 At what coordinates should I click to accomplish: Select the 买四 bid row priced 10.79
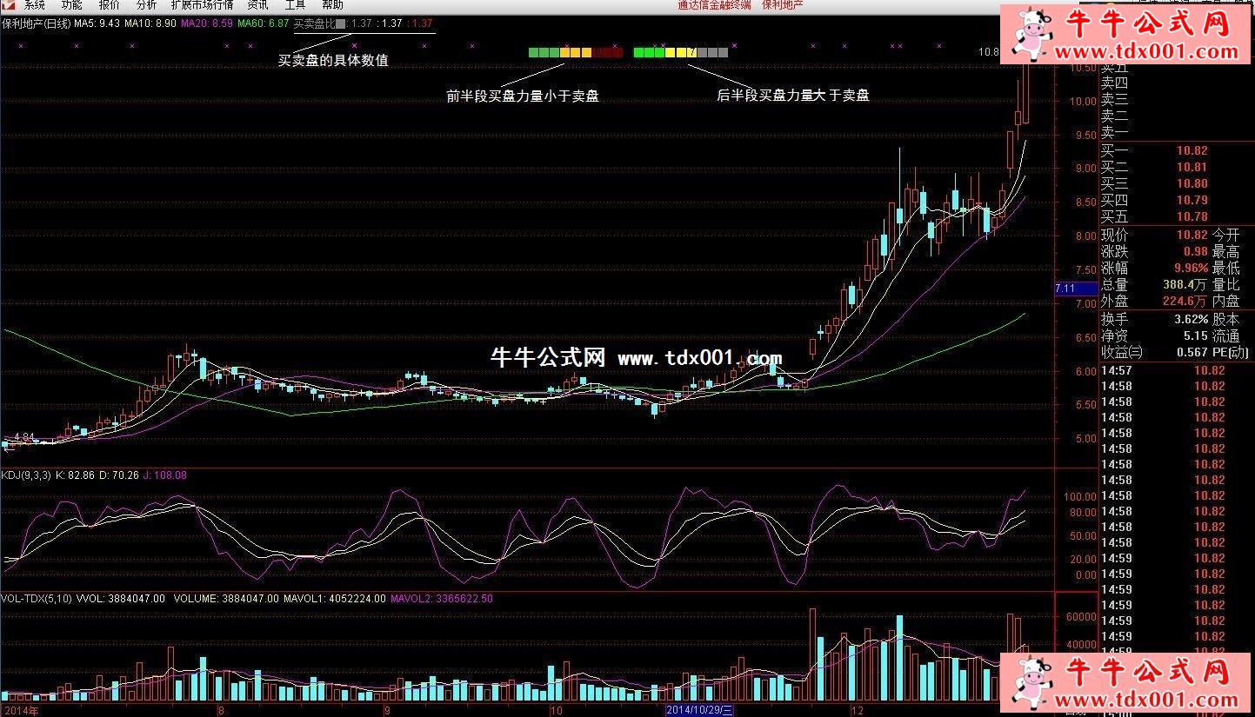pos(1155,200)
